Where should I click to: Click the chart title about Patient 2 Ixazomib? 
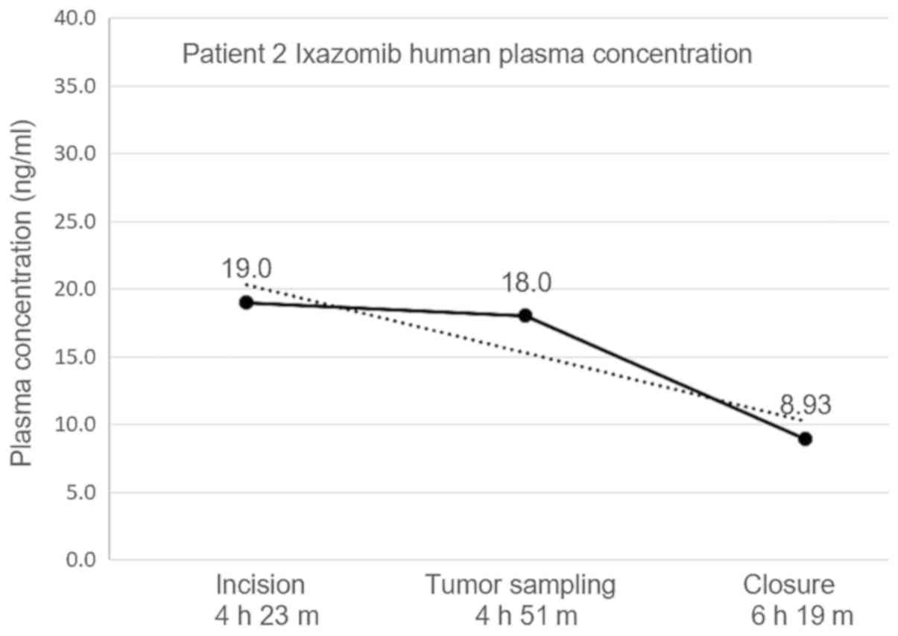coord(467,55)
